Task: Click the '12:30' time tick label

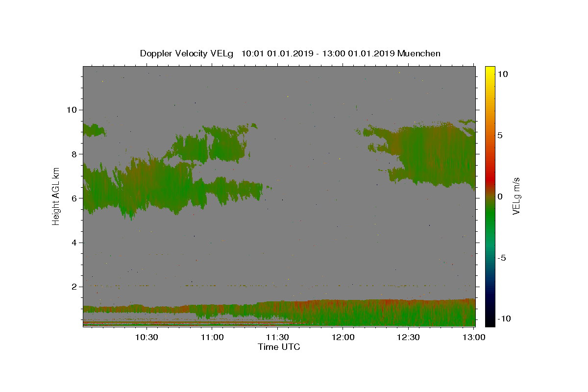Action: [x=408, y=337]
